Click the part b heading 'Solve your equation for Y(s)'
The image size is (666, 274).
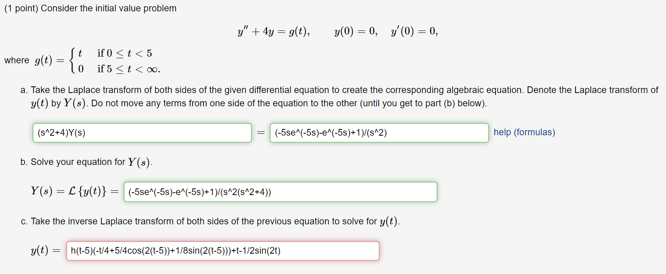[87, 162]
